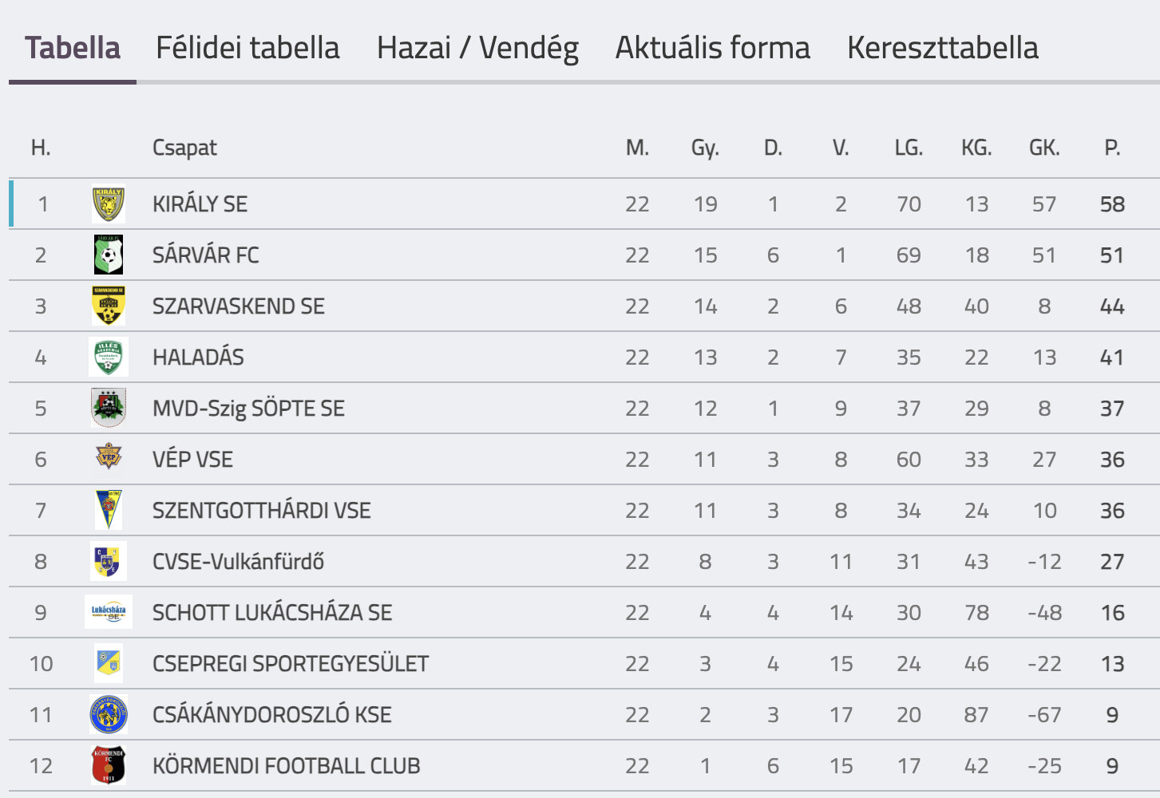Switch to the Félidei tabella tab
Screen dimensions: 1160x798
click(x=247, y=48)
